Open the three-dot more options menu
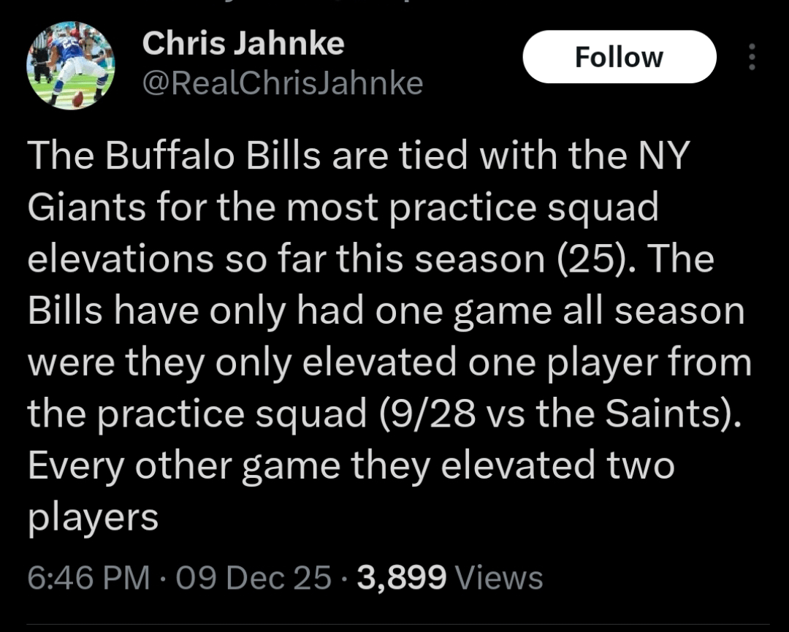This screenshot has width=789, height=632. [x=752, y=57]
